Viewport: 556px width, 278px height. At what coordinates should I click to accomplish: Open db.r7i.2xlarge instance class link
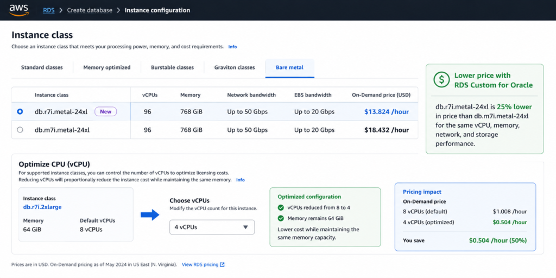click(42, 207)
